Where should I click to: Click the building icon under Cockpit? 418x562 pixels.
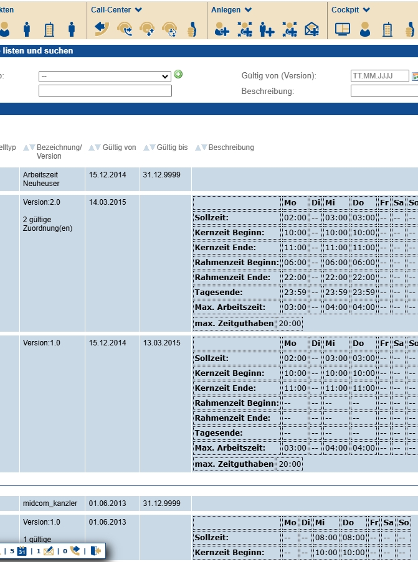tap(387, 29)
